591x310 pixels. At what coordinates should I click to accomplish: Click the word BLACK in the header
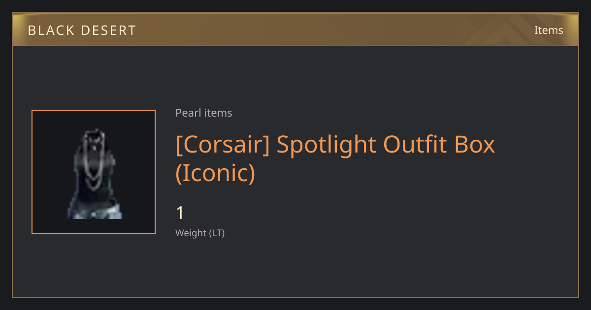47,31
